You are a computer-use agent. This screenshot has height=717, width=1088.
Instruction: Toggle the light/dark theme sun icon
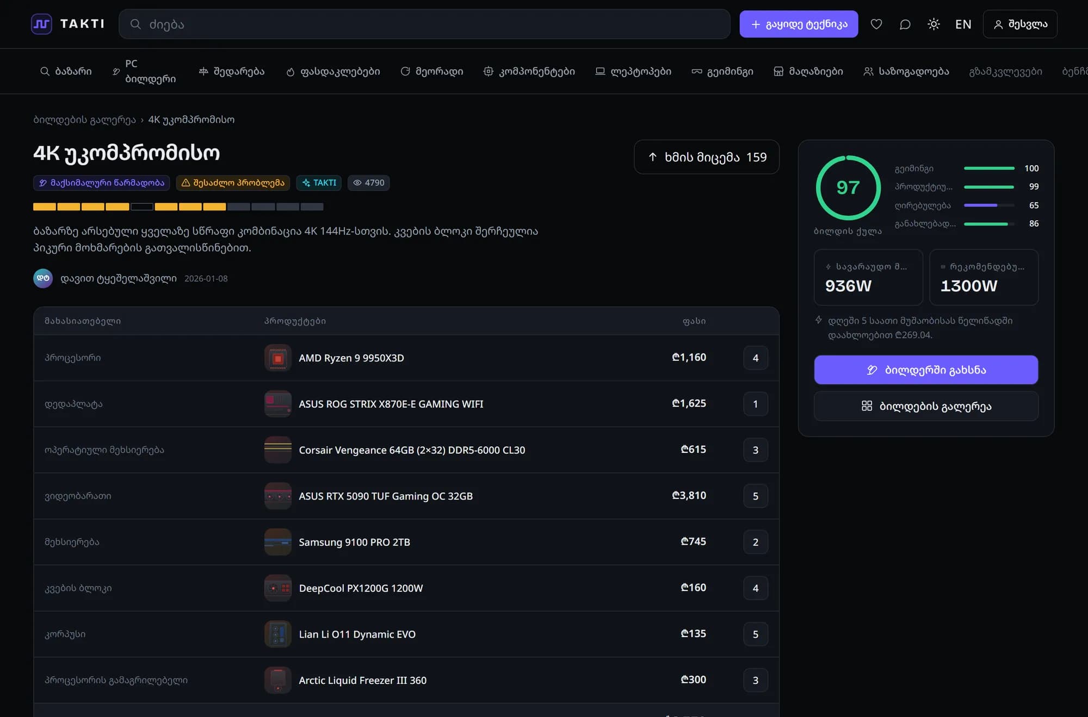click(934, 24)
